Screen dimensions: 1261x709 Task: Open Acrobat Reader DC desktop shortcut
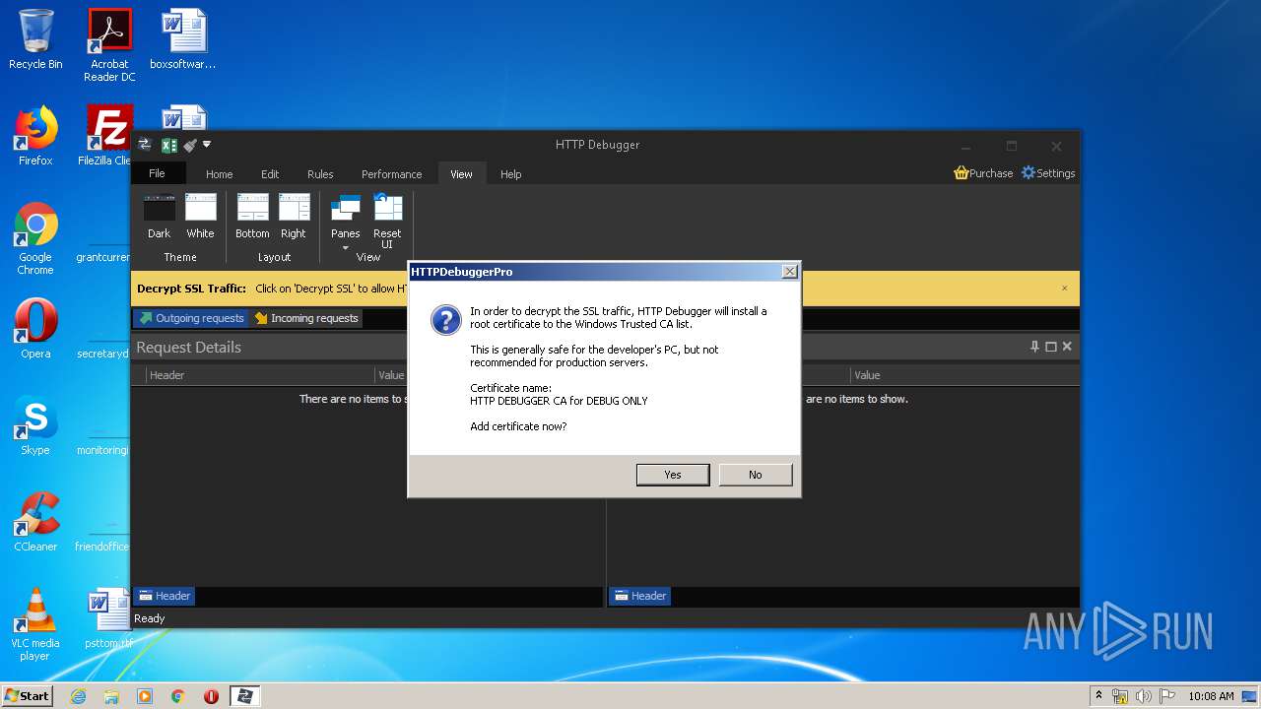[109, 45]
